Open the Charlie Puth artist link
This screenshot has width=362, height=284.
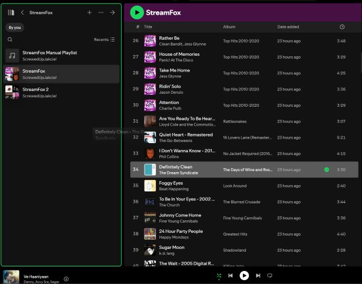coord(170,108)
